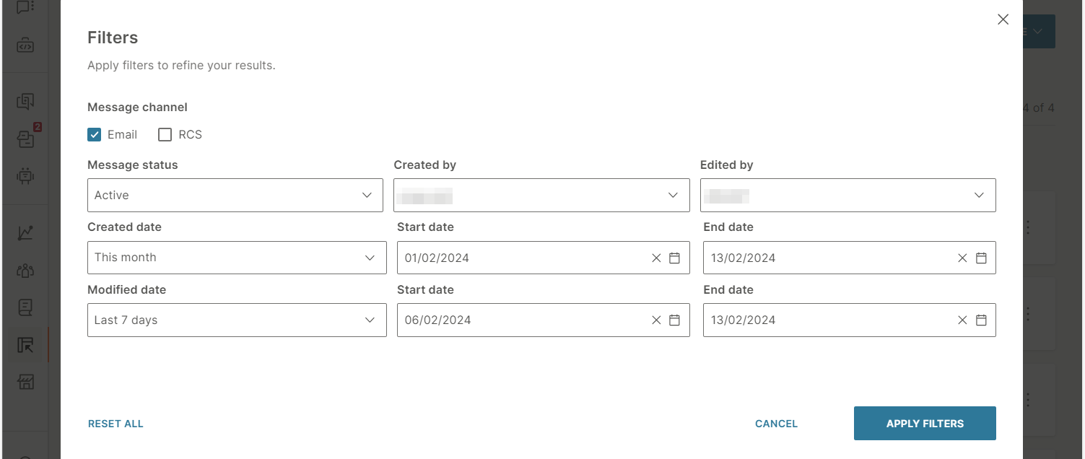Open calendar picker for Created End date
This screenshot has height=459, width=1085.
[x=981, y=258]
